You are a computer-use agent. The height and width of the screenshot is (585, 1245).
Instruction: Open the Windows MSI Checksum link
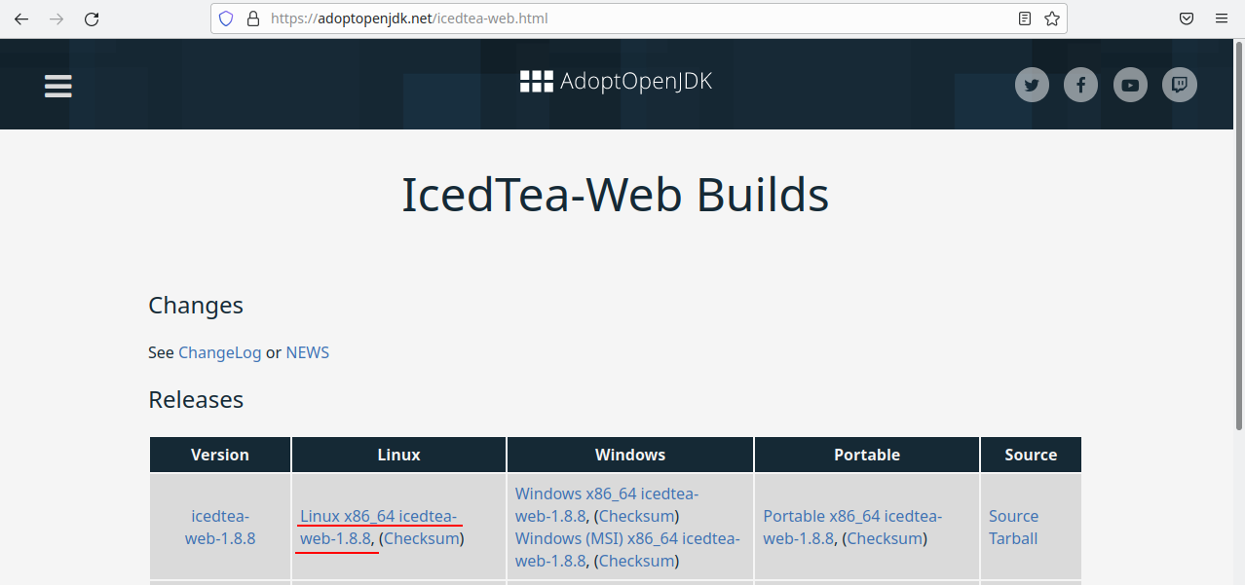click(636, 561)
